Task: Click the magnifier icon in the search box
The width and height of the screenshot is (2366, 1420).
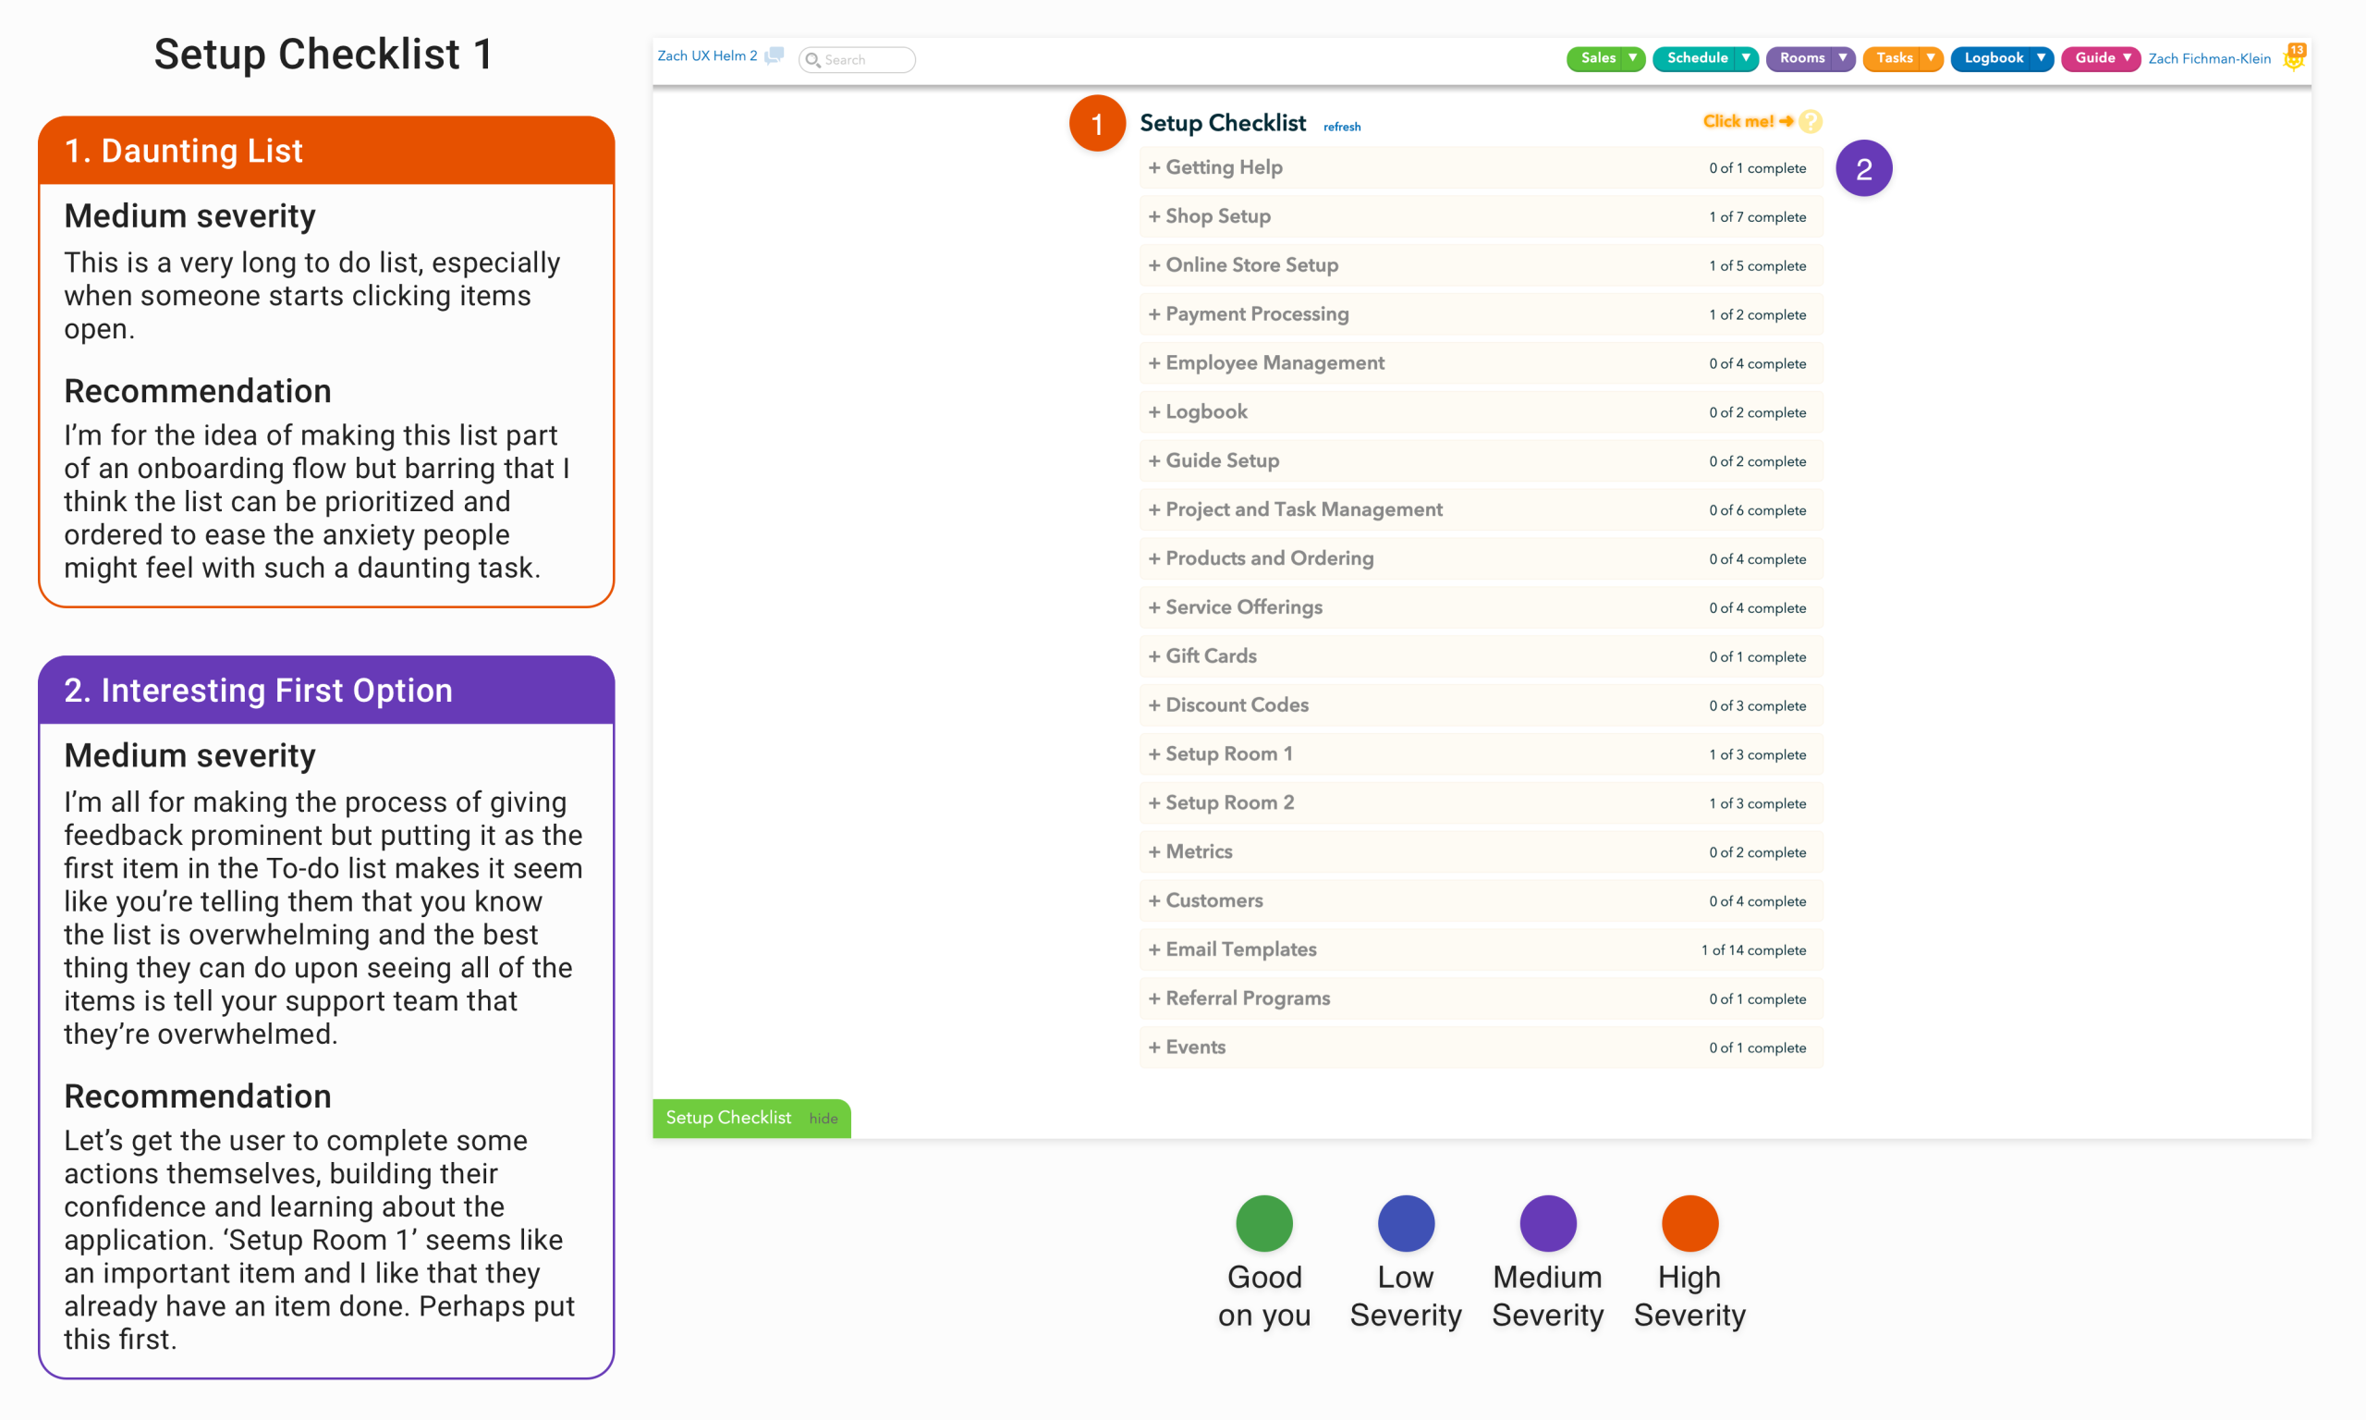Action: point(813,60)
